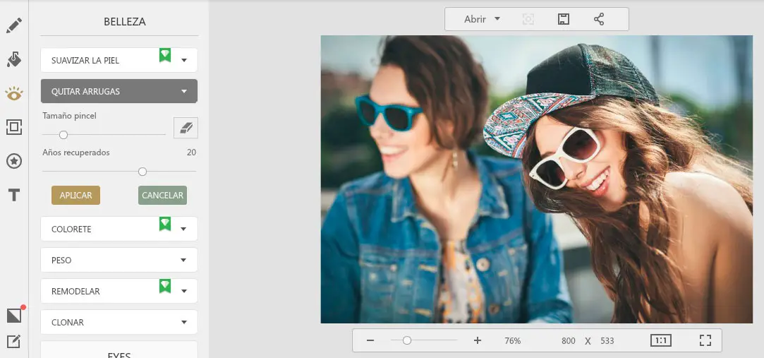Expand the PESO section

point(119,260)
